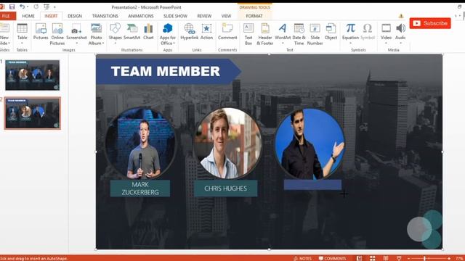Switch to the TRANSITIONS tab
465x261 pixels.
(105, 16)
